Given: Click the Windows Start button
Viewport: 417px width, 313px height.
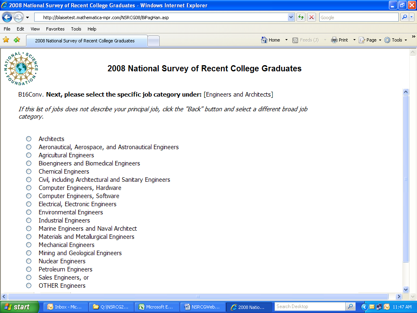Looking at the screenshot, I should 20,307.
